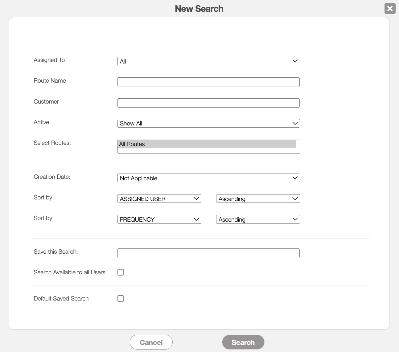Open the second sort order Ascending dropdown
The image size is (399, 352).
point(258,219)
